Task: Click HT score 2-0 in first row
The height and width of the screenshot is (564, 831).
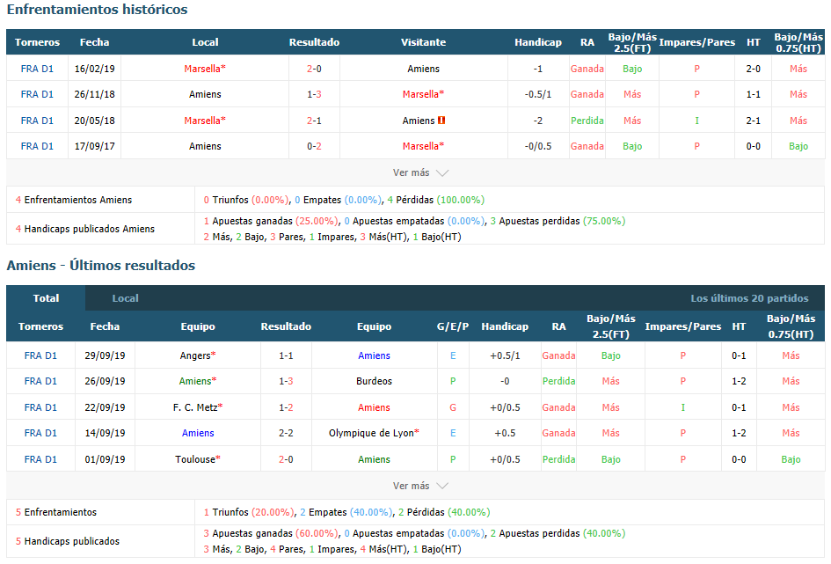Action: [x=753, y=69]
